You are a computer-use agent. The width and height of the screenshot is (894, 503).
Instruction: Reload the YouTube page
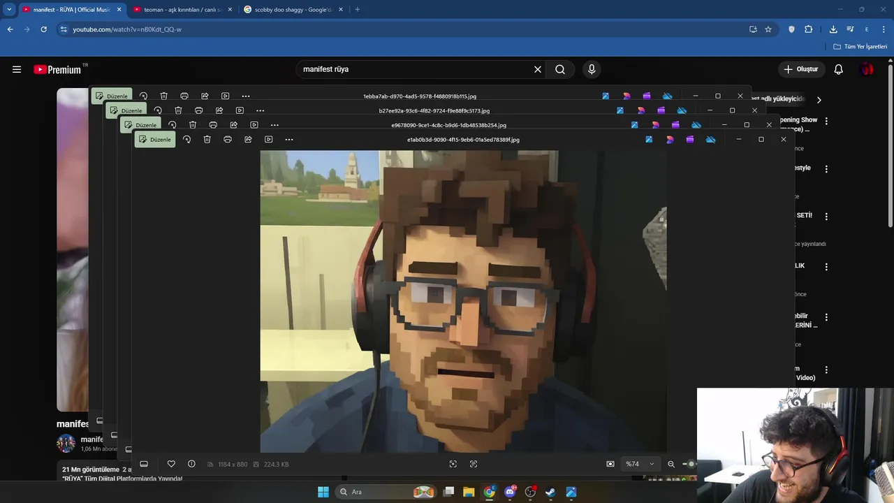(43, 29)
